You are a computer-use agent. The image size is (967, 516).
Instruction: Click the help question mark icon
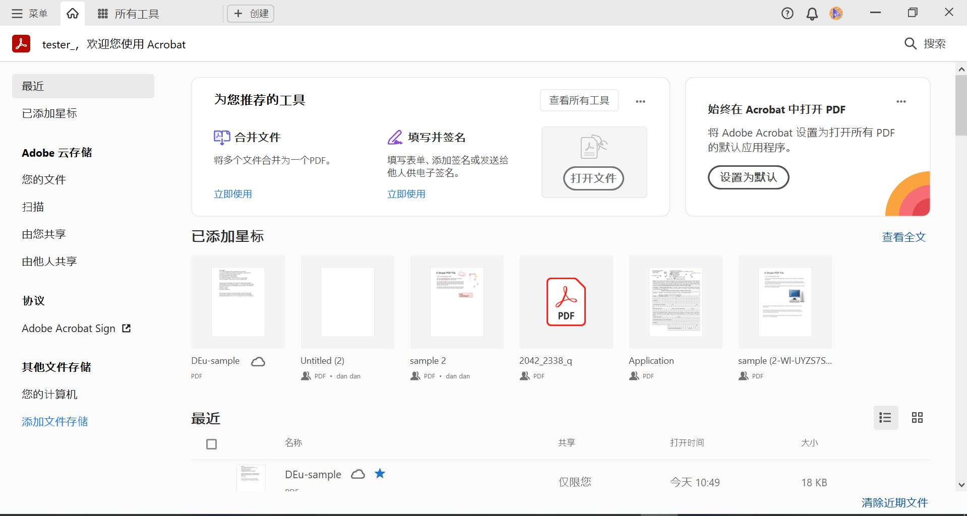pyautogui.click(x=787, y=13)
